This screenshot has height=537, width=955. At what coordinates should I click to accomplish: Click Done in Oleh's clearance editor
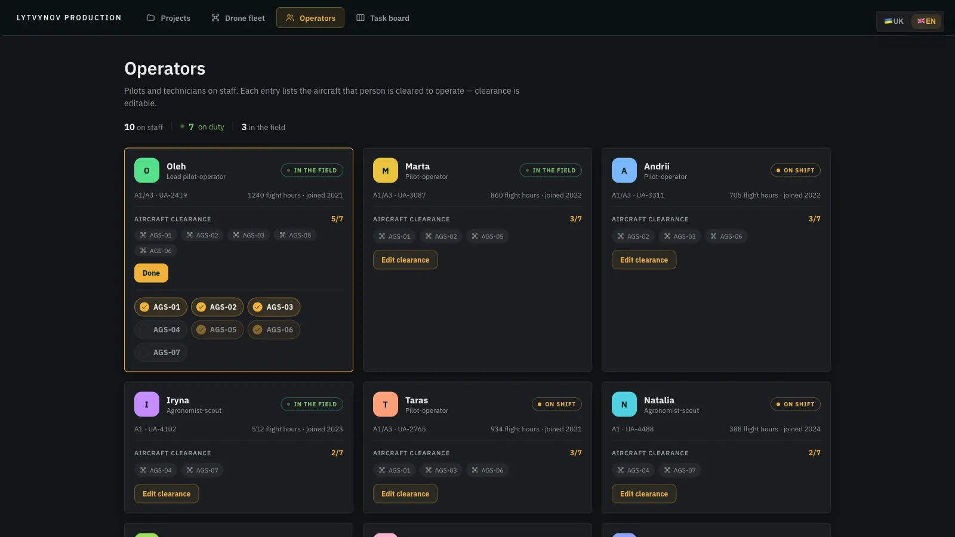[x=151, y=273]
